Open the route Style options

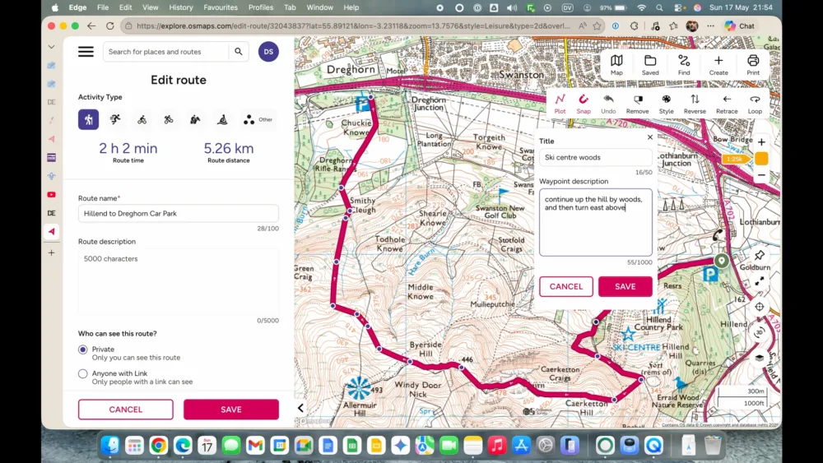click(666, 104)
